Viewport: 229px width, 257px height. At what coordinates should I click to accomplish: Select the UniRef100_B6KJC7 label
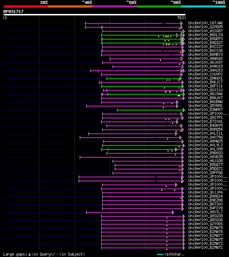point(205,82)
